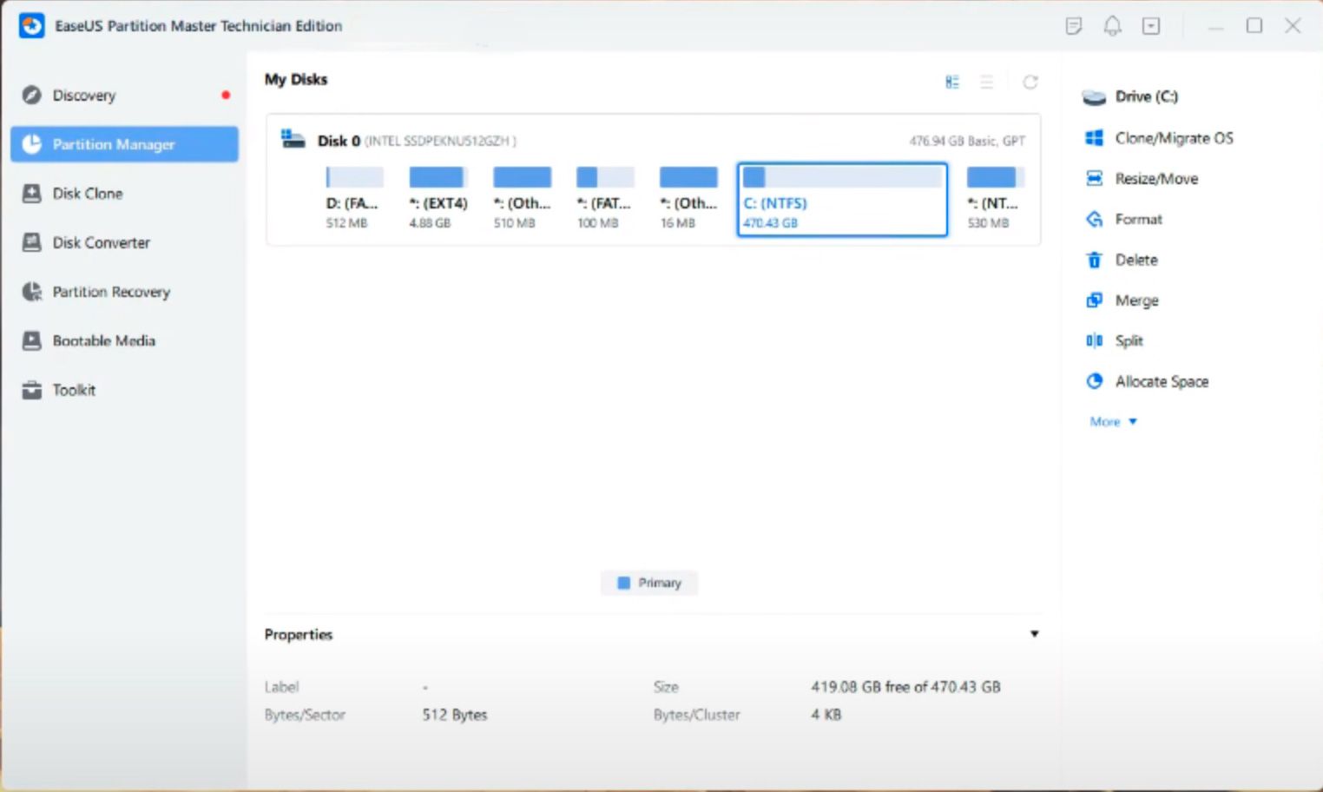Image resolution: width=1323 pixels, height=792 pixels.
Task: Go to Partition Manager menu item
Action: 124,144
